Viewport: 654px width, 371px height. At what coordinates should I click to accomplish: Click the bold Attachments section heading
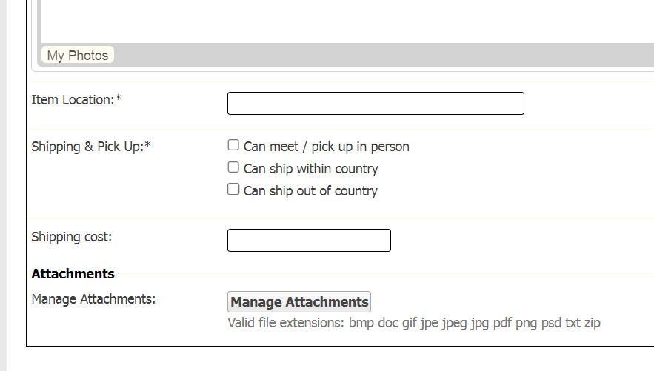click(x=73, y=274)
